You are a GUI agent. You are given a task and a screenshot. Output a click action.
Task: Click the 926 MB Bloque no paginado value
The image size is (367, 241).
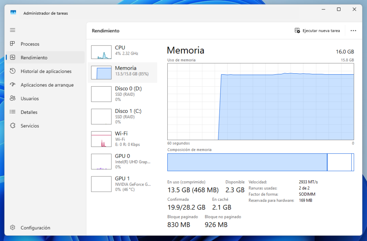coord(216,224)
